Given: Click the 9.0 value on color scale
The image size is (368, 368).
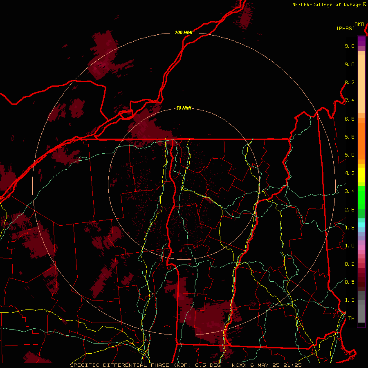Looking at the screenshot, I should point(350,64).
